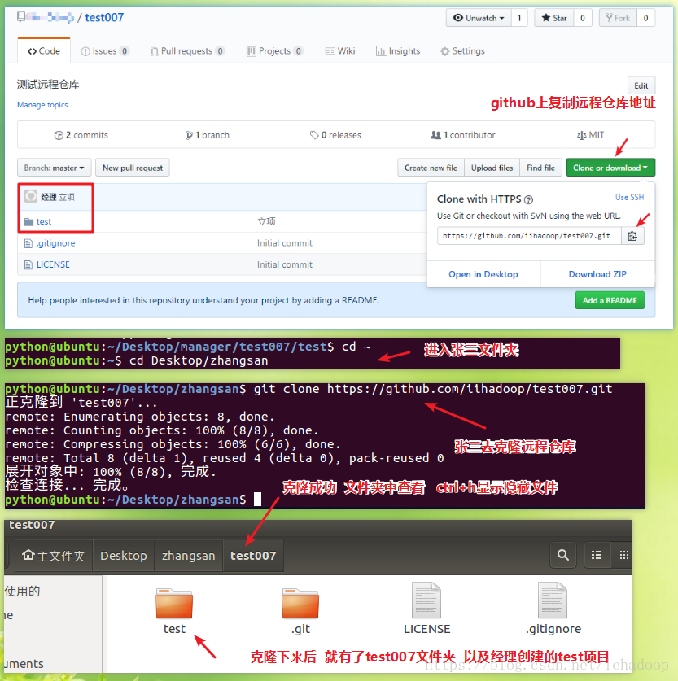View the 2 commits history

(81, 135)
